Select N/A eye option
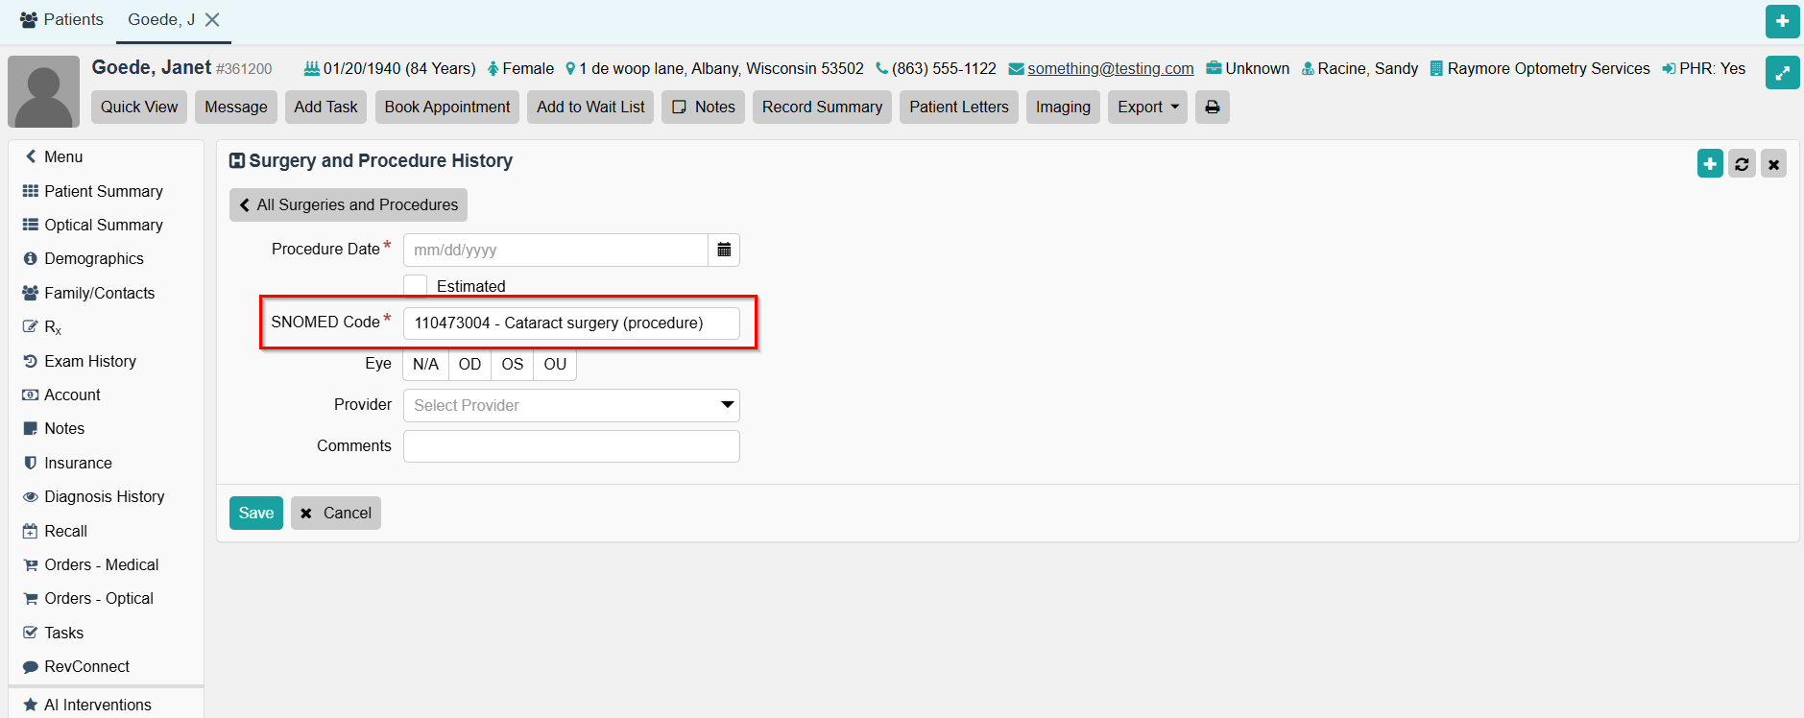1804x718 pixels. (425, 365)
